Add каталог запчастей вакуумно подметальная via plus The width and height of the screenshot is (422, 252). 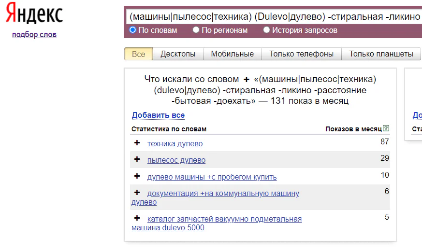pyautogui.click(x=137, y=218)
